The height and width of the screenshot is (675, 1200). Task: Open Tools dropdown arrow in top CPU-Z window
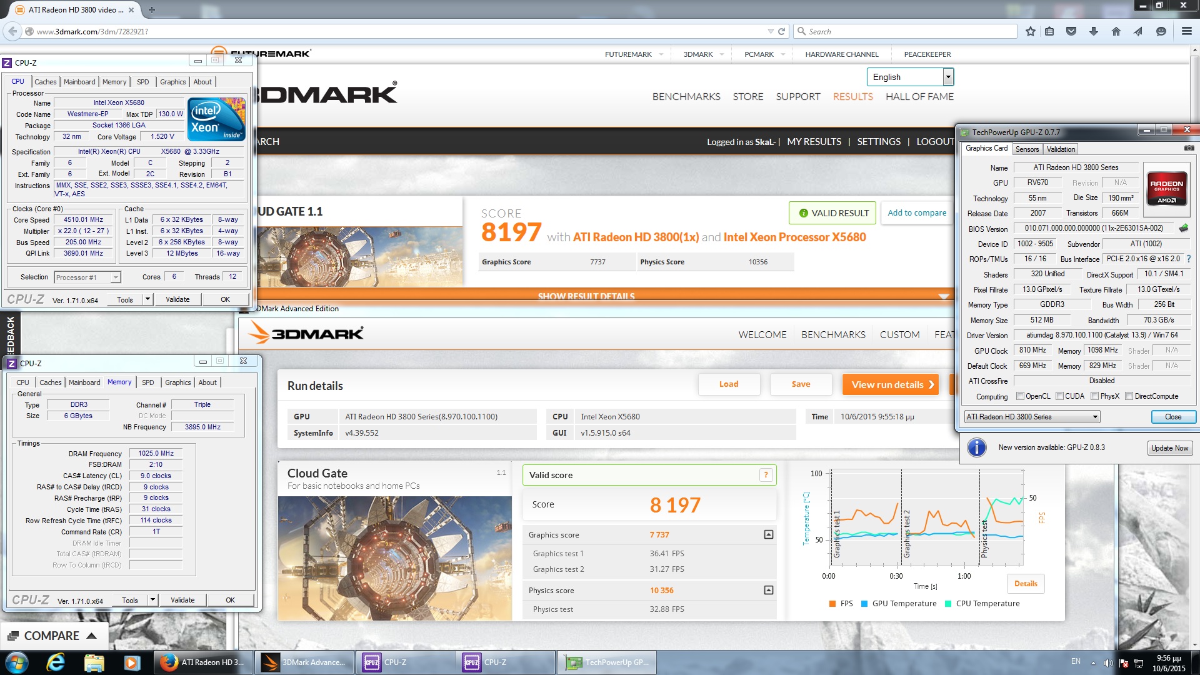coord(147,299)
